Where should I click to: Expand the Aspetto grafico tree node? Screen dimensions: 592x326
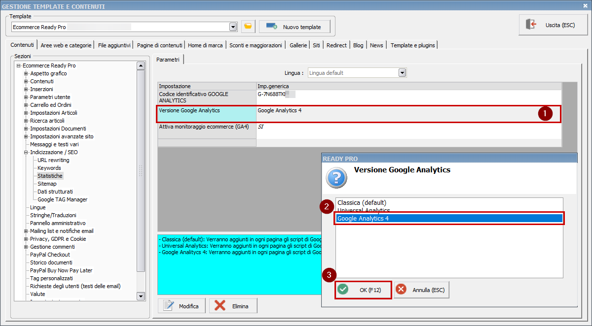26,73
